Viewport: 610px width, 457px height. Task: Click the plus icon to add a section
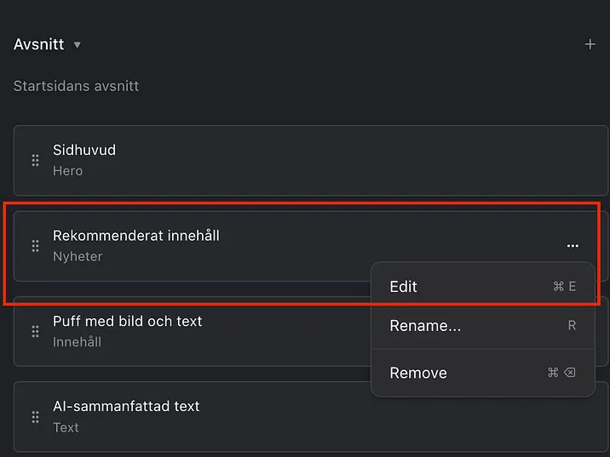point(590,44)
